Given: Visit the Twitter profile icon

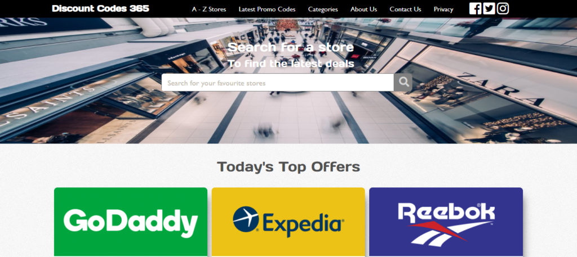Looking at the screenshot, I should tap(489, 8).
